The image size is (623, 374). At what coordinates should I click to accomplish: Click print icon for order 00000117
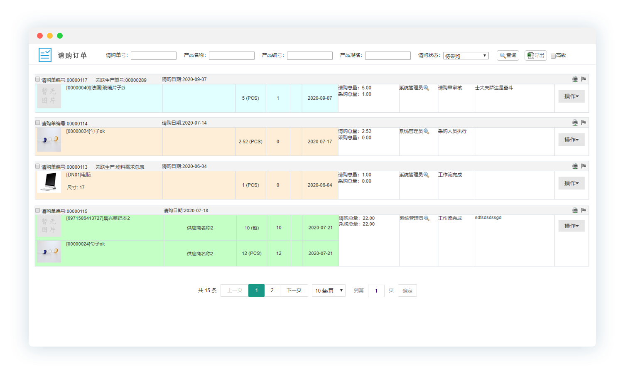coord(575,79)
